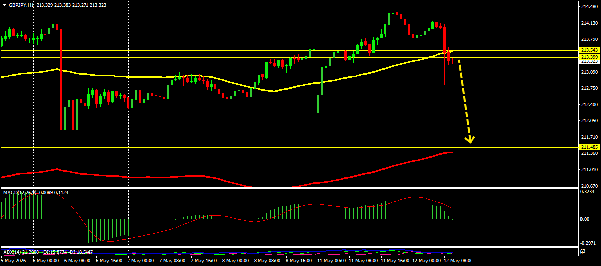Click the 8 May 16:00 time label
Viewport: 601px width, 266px height.
point(300,260)
